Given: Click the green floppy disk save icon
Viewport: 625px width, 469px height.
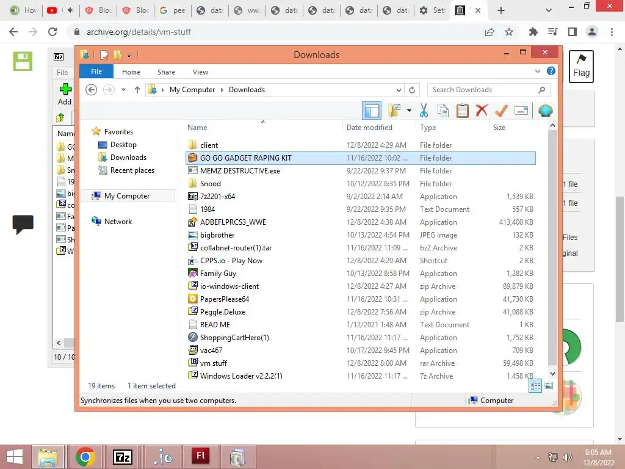Looking at the screenshot, I should click(23, 61).
